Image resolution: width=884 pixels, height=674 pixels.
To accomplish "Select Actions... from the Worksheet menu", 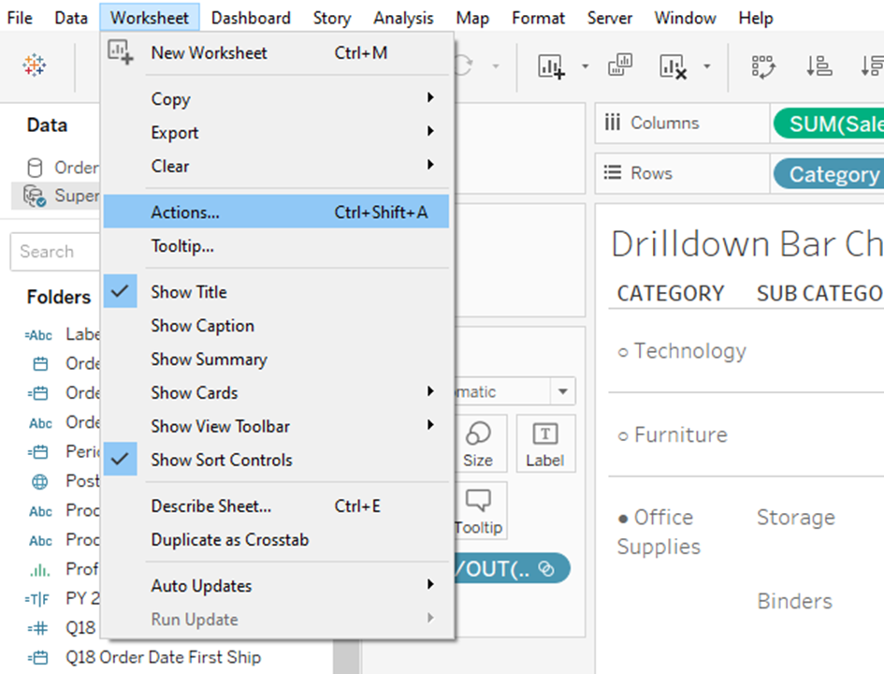I will (x=276, y=212).
